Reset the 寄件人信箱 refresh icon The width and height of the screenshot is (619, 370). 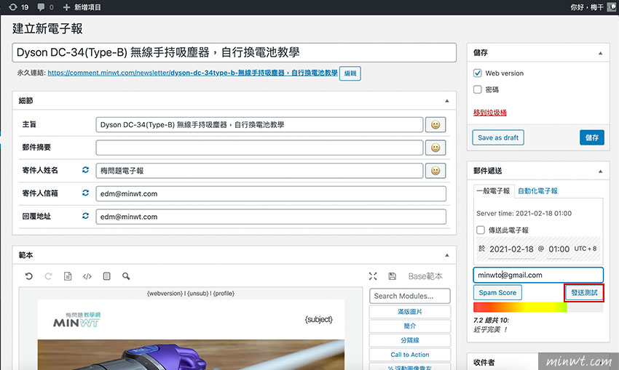point(85,193)
